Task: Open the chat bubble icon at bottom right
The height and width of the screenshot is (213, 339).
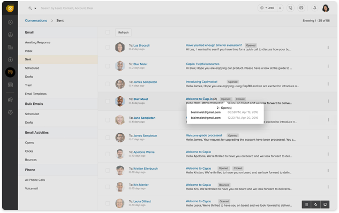Action: click(x=325, y=204)
